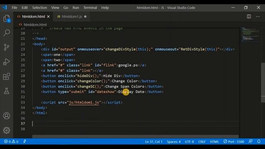The height and width of the screenshot is (149, 265).
Task: Open the Search view icon
Action: point(7,33)
